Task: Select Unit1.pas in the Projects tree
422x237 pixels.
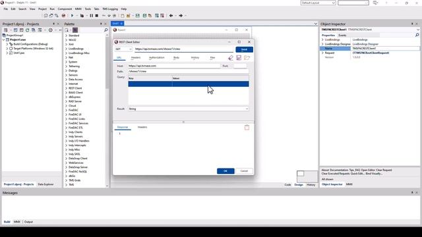Action: click(19, 53)
